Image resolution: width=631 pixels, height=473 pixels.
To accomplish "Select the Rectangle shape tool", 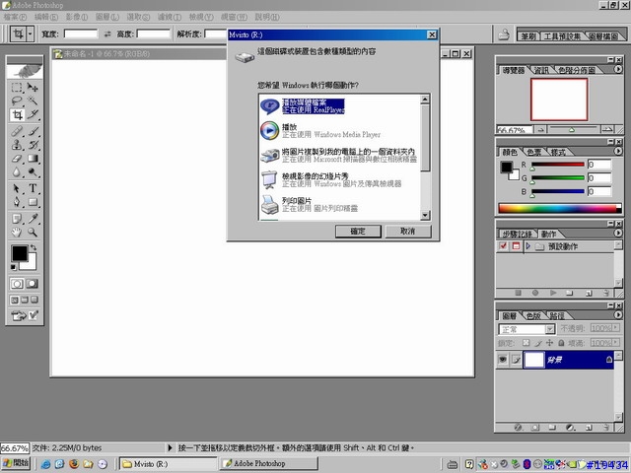I will (33, 202).
